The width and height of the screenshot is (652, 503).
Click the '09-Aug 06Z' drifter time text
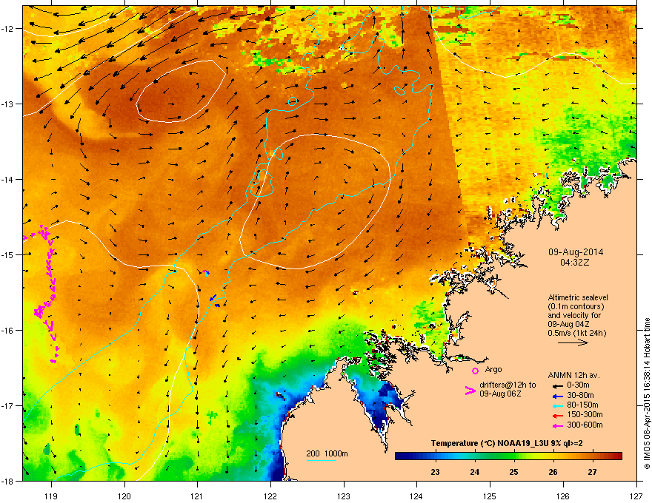(x=500, y=394)
